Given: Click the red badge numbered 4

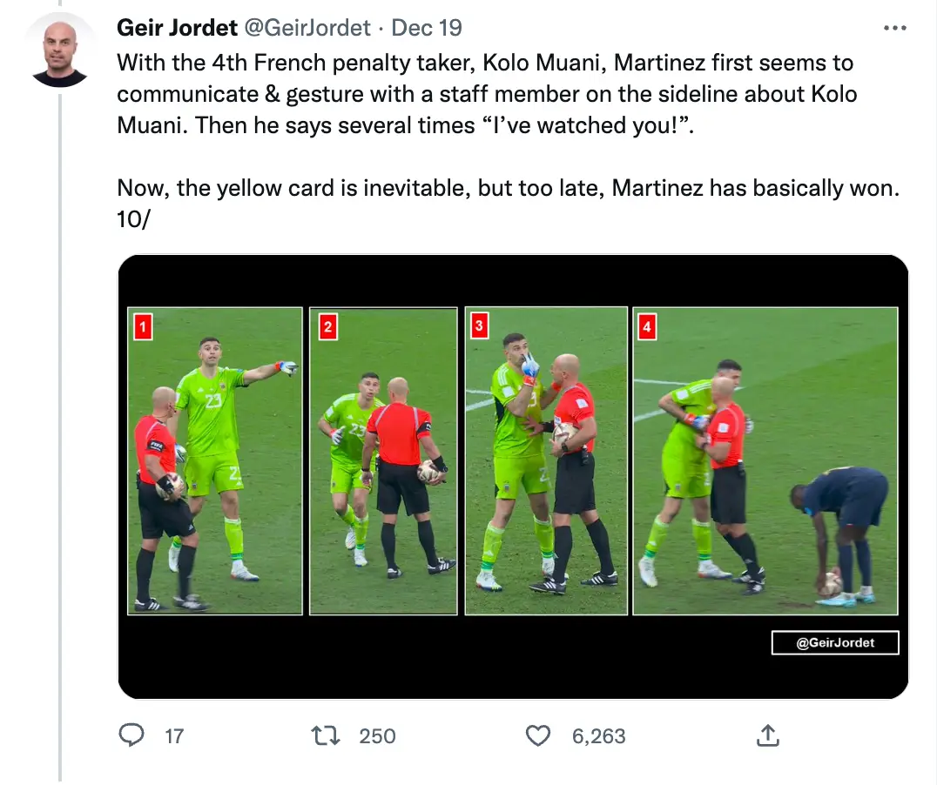Looking at the screenshot, I should [648, 325].
